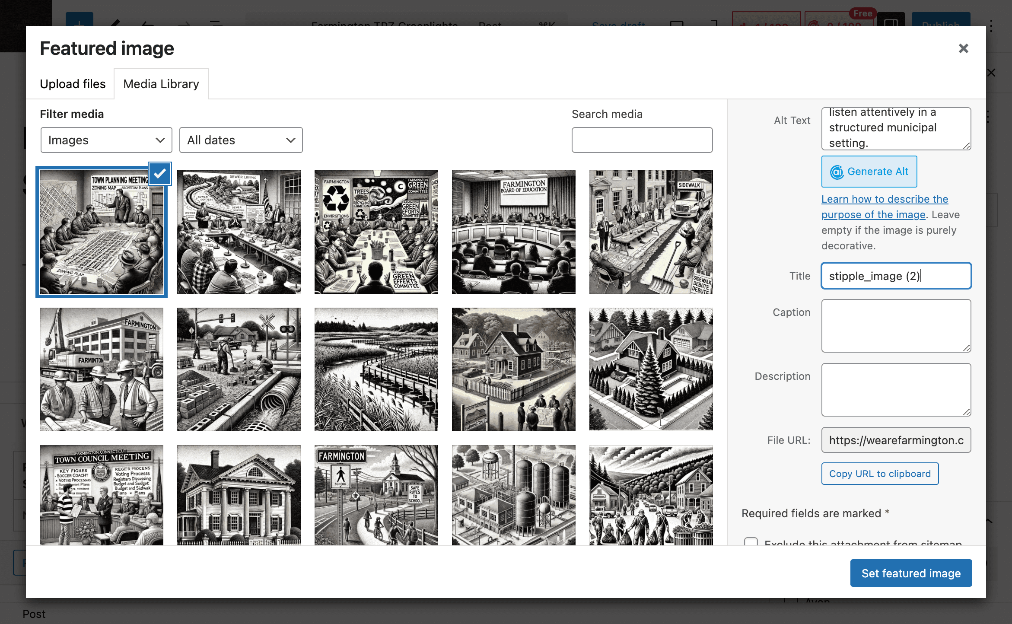
Task: Focus the Search media field
Action: (x=642, y=140)
